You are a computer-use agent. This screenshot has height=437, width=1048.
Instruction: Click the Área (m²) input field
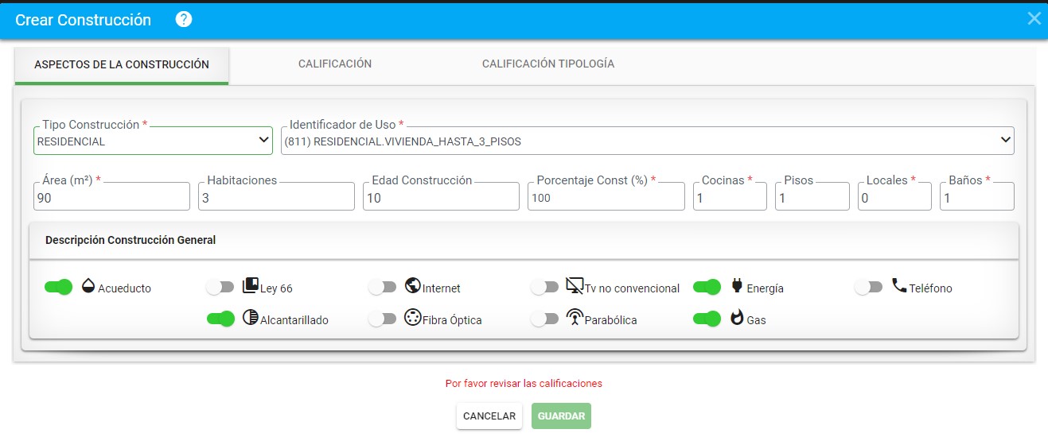coord(111,196)
